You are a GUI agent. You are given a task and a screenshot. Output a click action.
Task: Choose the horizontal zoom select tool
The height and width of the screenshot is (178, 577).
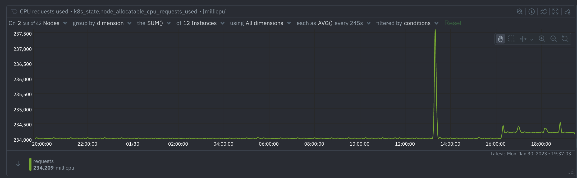523,39
